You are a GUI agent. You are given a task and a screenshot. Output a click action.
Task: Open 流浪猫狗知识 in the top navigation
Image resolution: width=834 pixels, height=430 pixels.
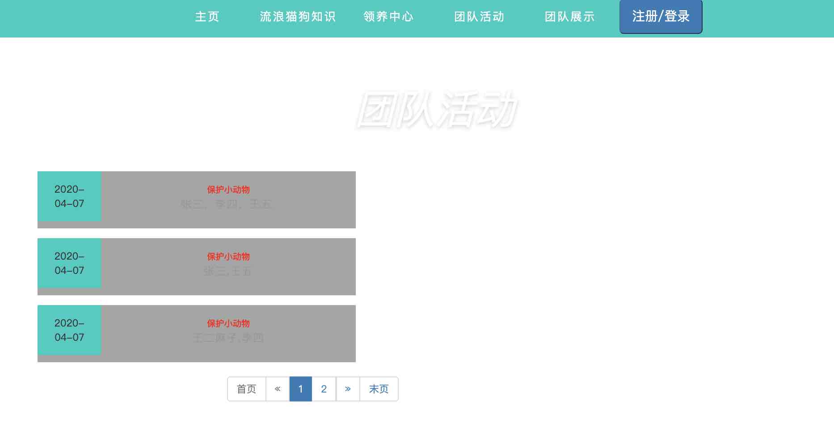point(298,17)
